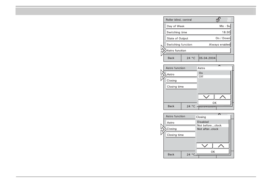
Task: Select the Astro row beside the On/Off popup
Action: tap(182, 74)
